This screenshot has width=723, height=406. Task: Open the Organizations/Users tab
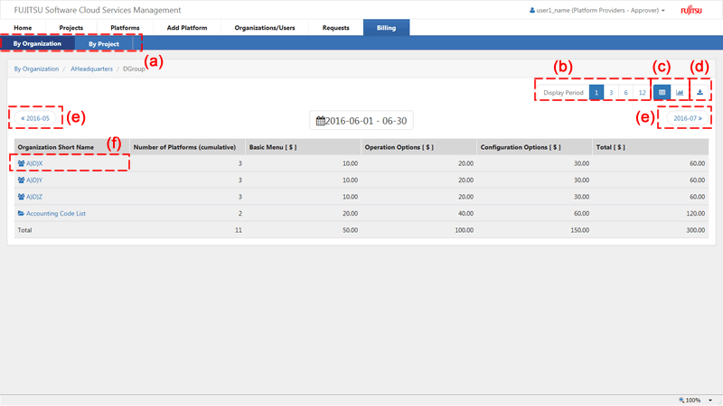(x=265, y=28)
